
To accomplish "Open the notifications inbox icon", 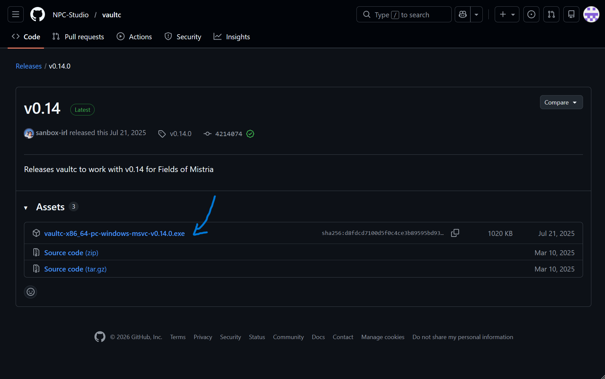I will (x=571, y=15).
